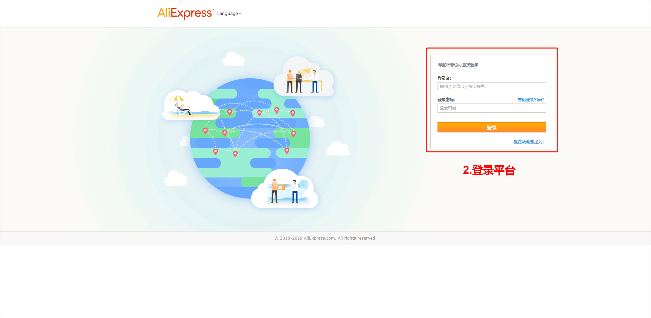The image size is (651, 318).
Task: Follow the 现在就免费加入! join free link
Action: [x=528, y=142]
